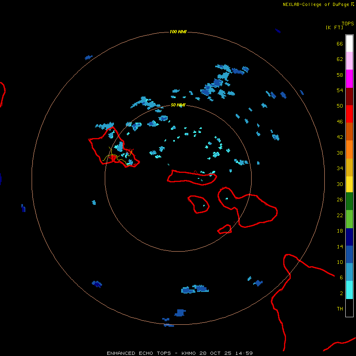Screen dimensions: 356x356
Task: Click the "20 OCT 25" date stamp
Action: click(216, 353)
